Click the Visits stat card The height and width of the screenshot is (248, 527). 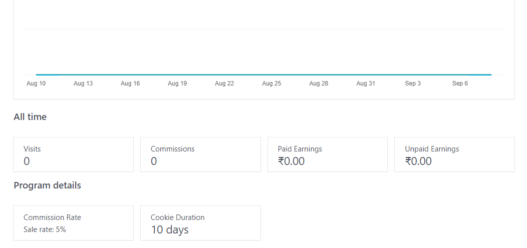click(x=73, y=154)
